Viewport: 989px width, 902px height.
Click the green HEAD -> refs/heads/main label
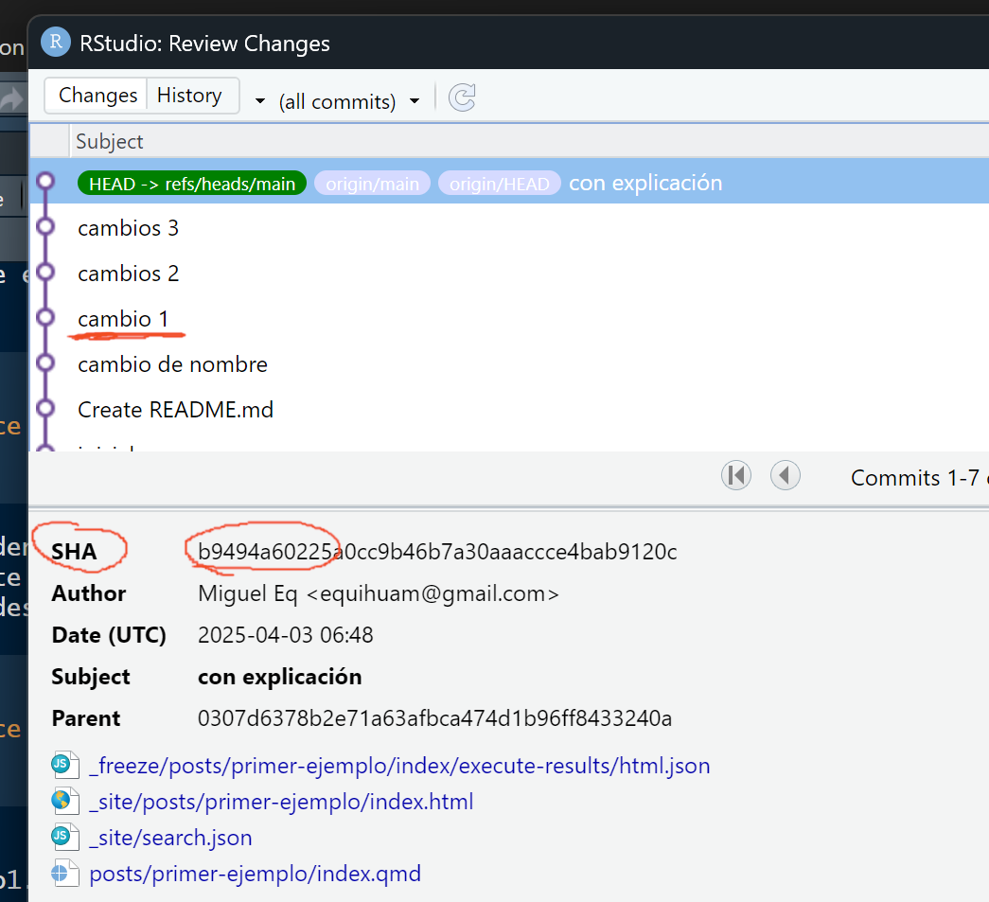pos(192,184)
